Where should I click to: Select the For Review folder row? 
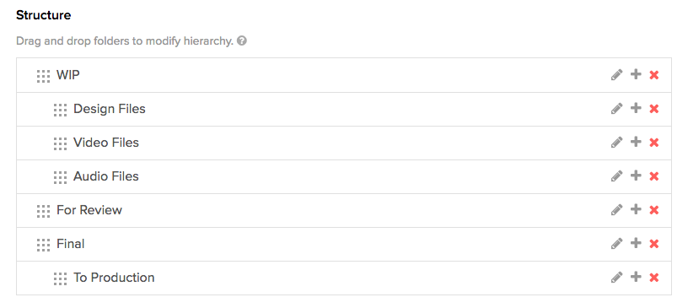click(343, 210)
